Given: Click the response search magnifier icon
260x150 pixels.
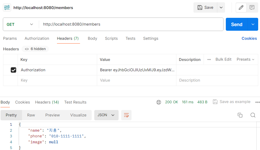Looking at the screenshot, I should (x=253, y=115).
